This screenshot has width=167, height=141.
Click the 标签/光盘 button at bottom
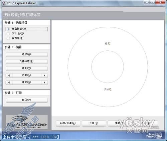68,123
